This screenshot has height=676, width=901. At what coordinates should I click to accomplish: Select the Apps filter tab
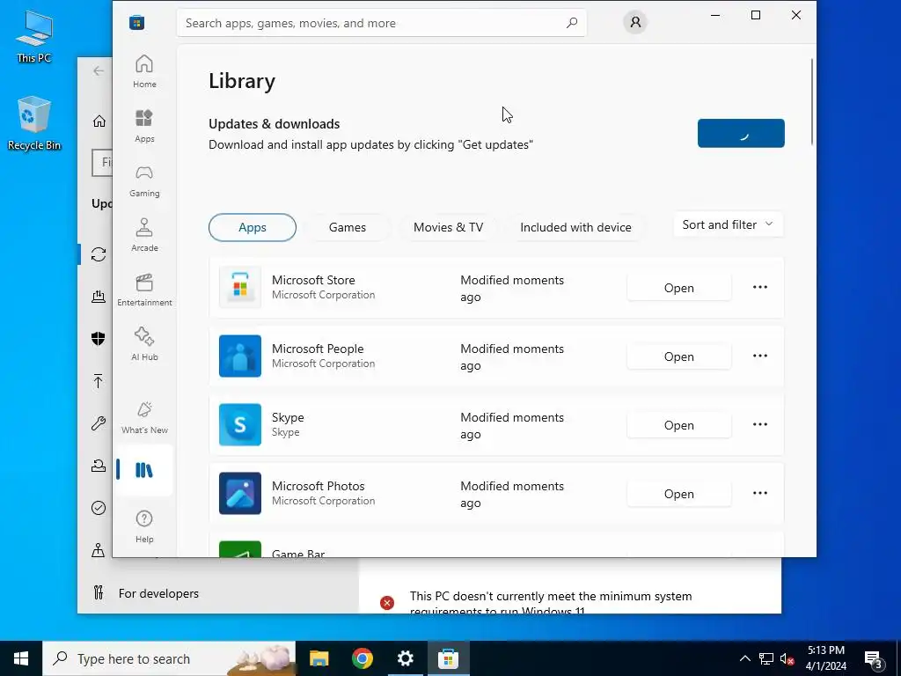click(x=253, y=227)
